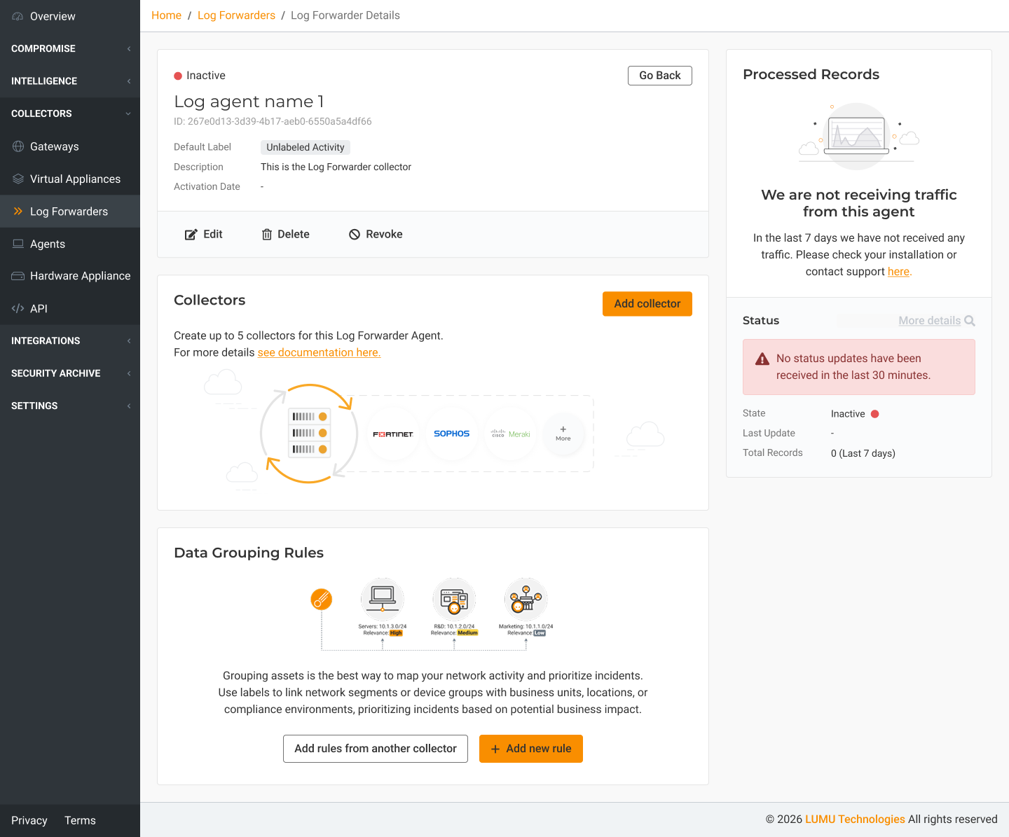Select Log Forwarders in the sidebar
Viewport: 1009px width, 837px height.
click(70, 212)
